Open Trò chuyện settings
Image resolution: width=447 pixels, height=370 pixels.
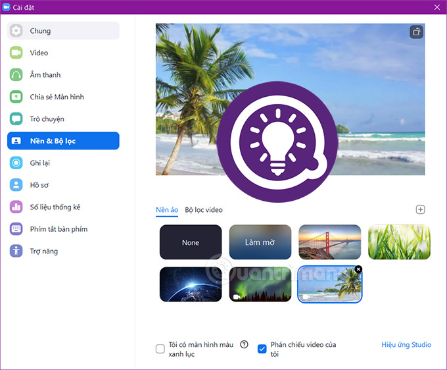(x=63, y=119)
